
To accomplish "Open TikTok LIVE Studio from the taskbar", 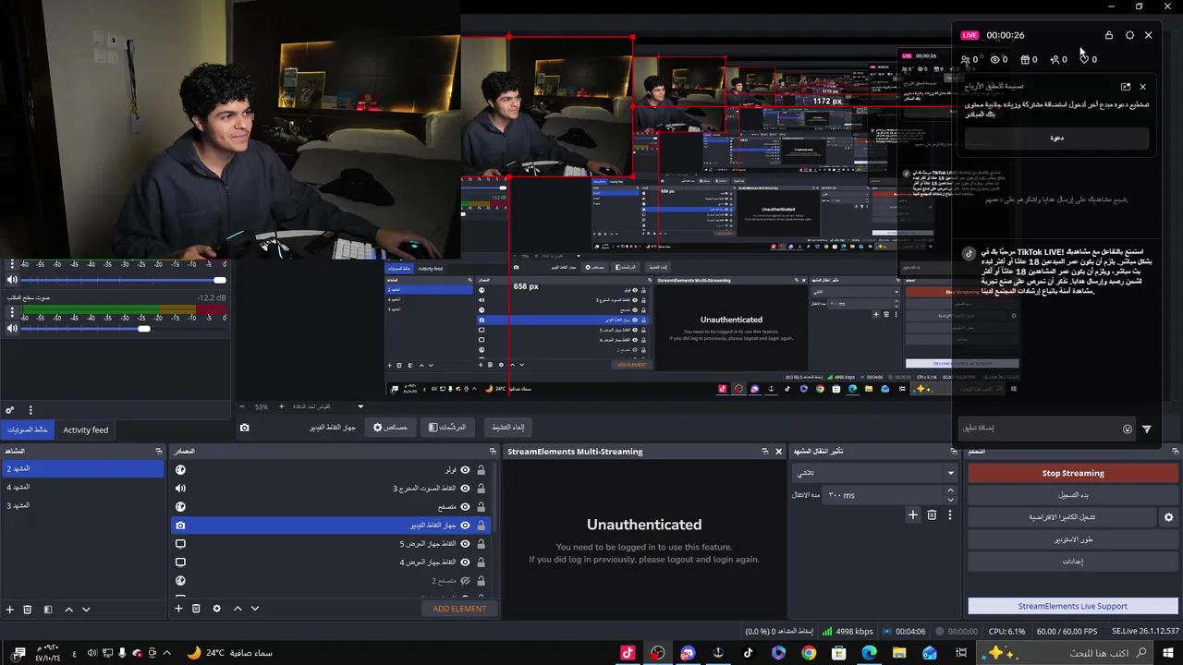I will (x=628, y=652).
